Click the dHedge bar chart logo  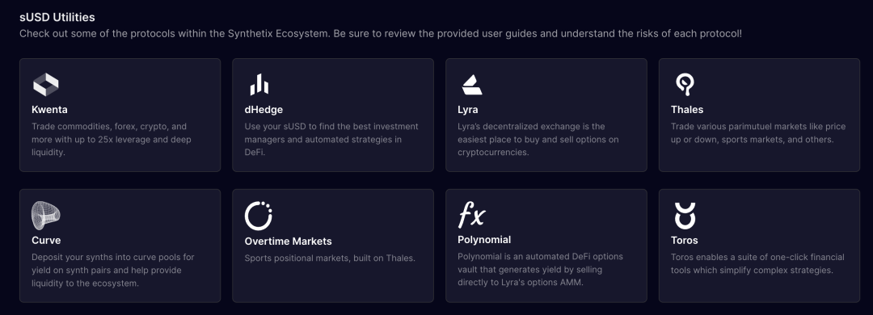[x=259, y=85]
